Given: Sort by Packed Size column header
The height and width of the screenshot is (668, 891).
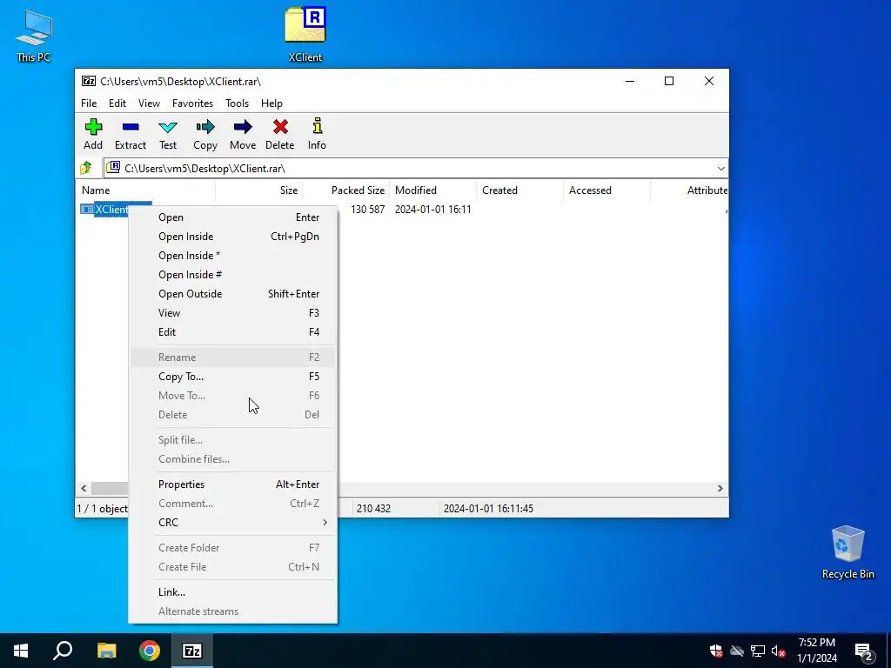Looking at the screenshot, I should (x=345, y=190).
